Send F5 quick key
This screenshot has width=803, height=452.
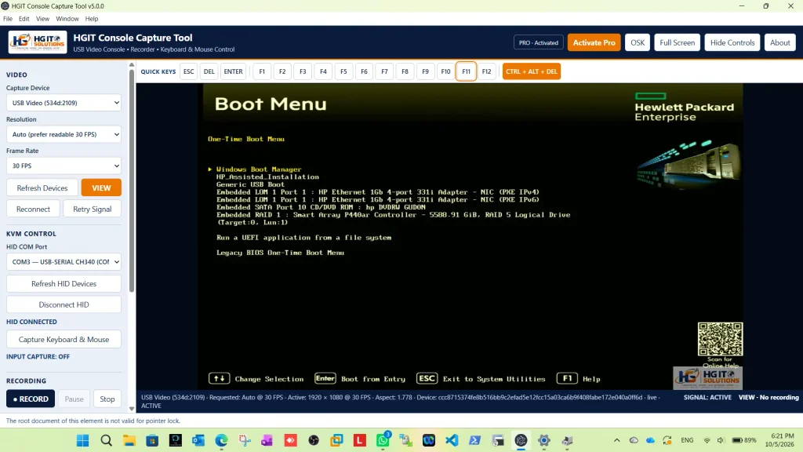pos(343,71)
